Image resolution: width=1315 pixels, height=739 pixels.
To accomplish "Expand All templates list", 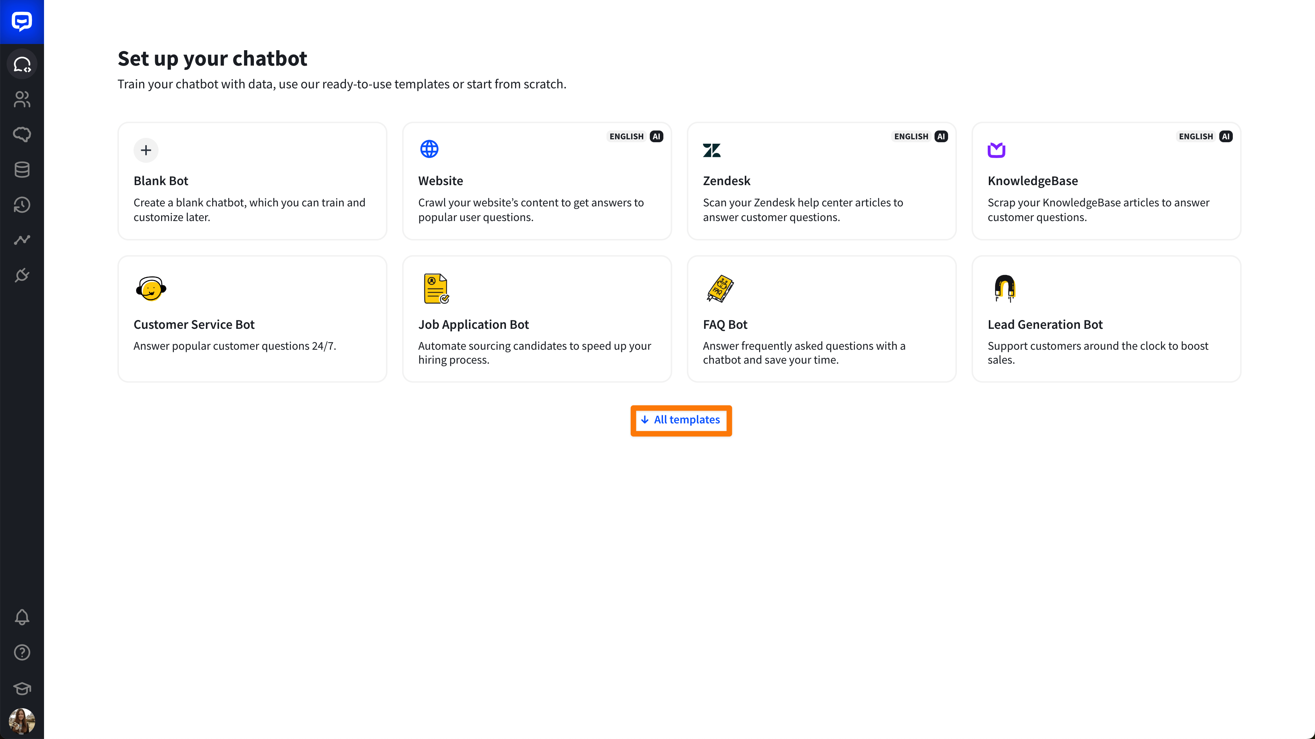I will pos(681,420).
